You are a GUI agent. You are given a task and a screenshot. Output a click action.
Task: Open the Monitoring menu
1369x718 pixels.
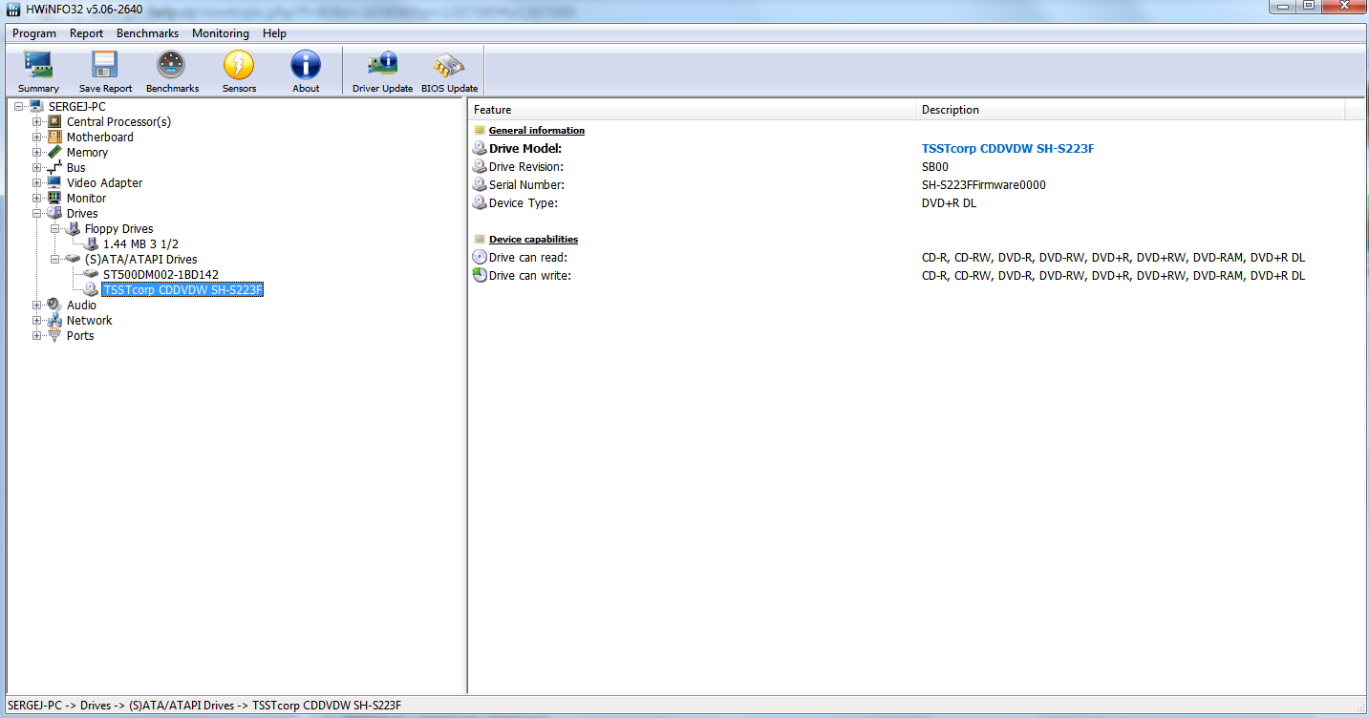pos(221,33)
